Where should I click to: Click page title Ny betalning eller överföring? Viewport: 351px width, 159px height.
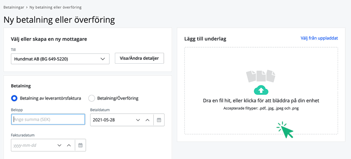coord(59,19)
